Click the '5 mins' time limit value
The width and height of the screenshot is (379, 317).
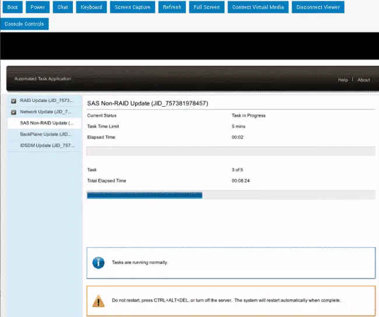click(238, 126)
